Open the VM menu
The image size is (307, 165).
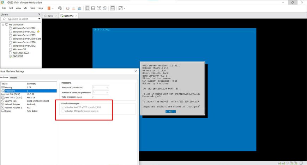click(25, 8)
